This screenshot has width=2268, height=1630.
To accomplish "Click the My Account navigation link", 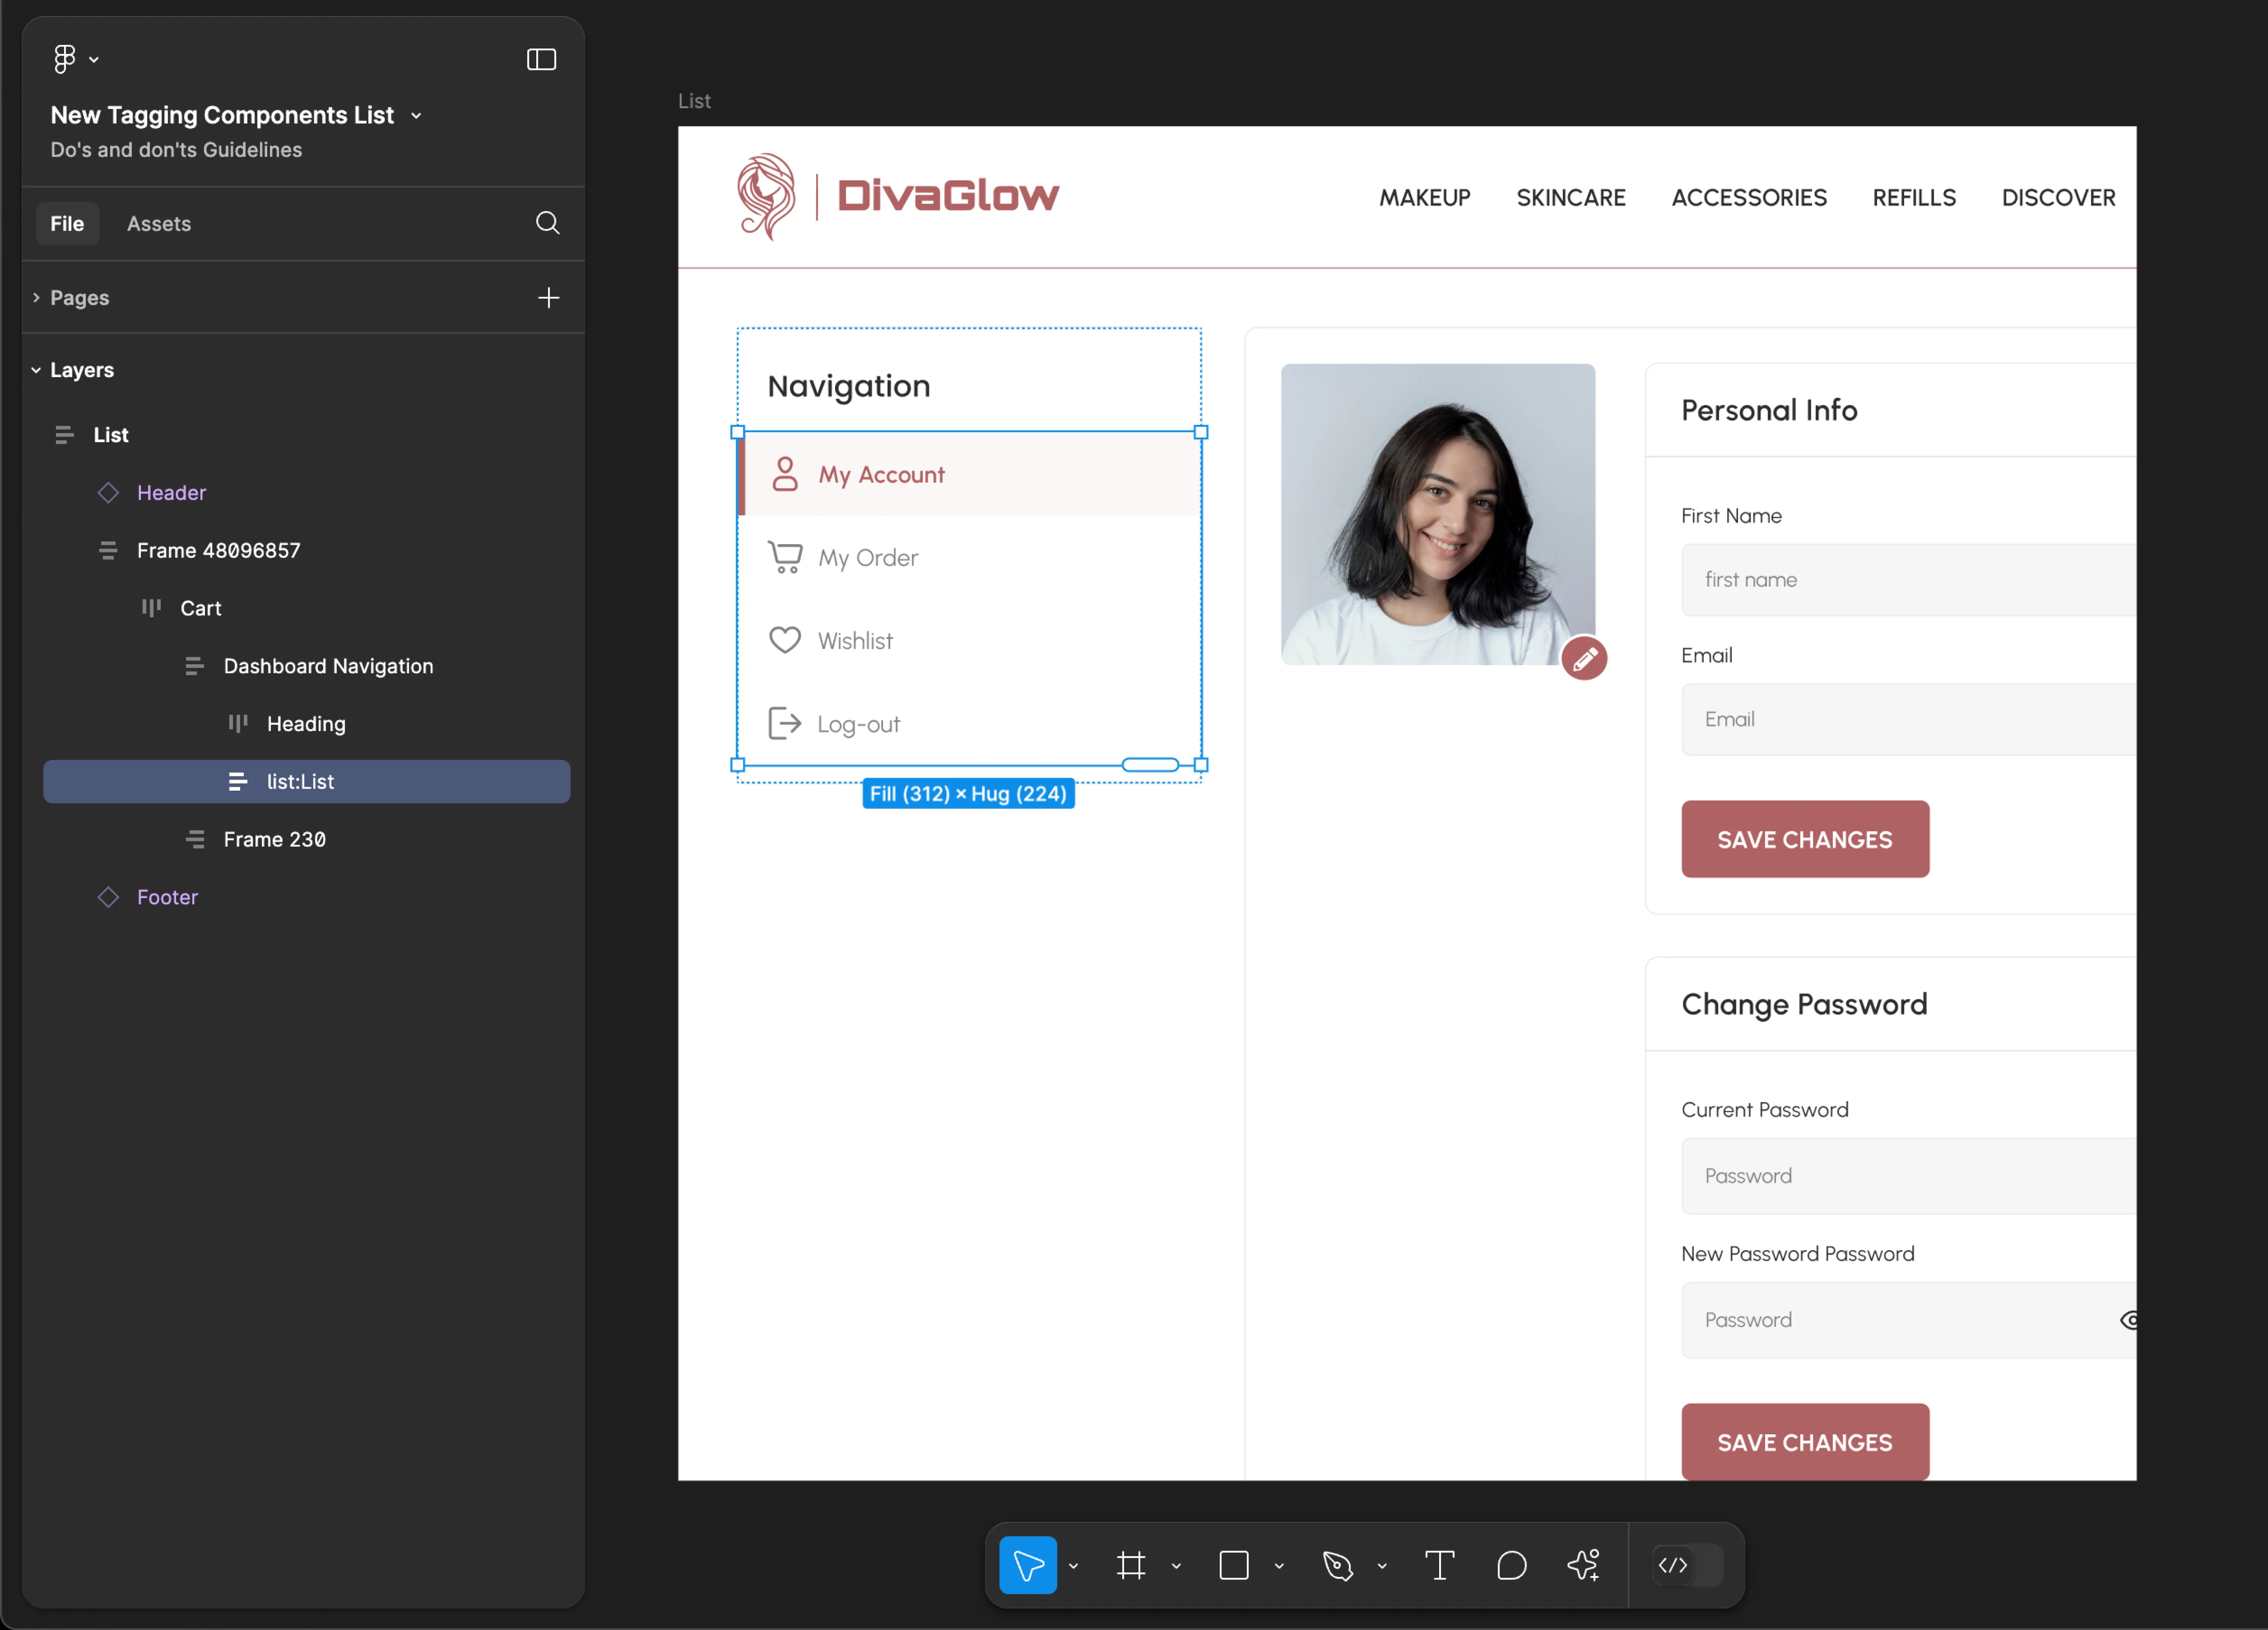I will pos(969,474).
